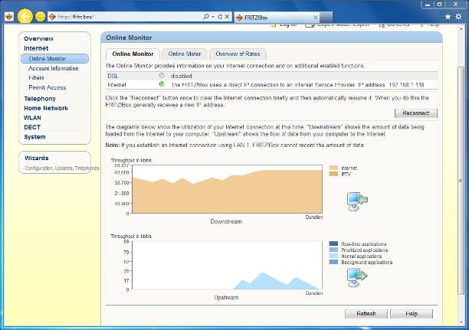Open the Home Network sidebar section
Screen dimensions: 469x330
[46, 108]
